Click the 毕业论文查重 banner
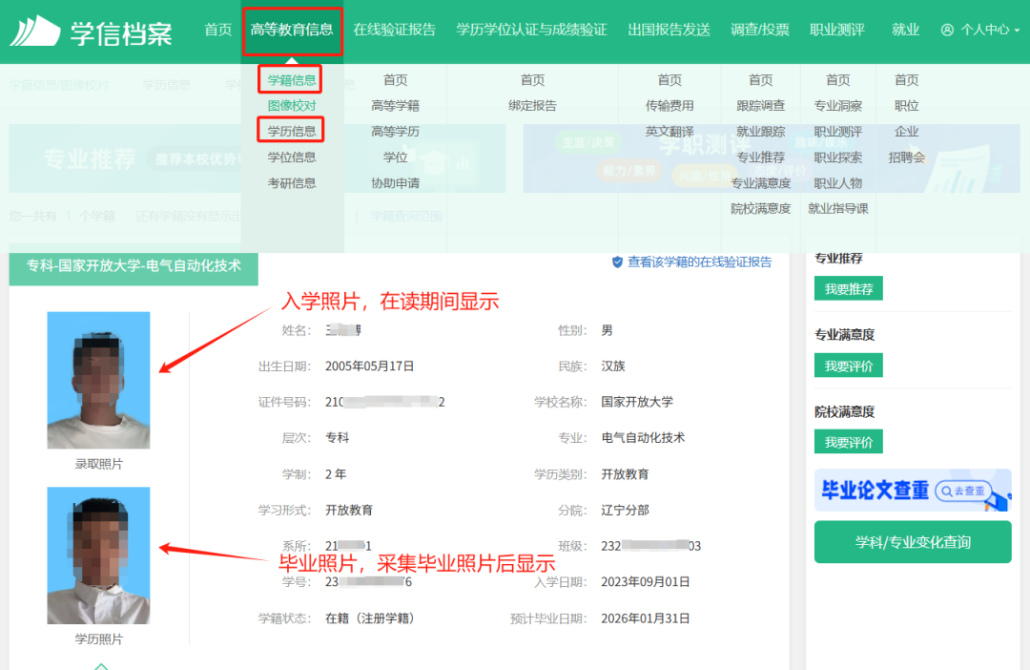Image resolution: width=1030 pixels, height=670 pixels. [913, 491]
